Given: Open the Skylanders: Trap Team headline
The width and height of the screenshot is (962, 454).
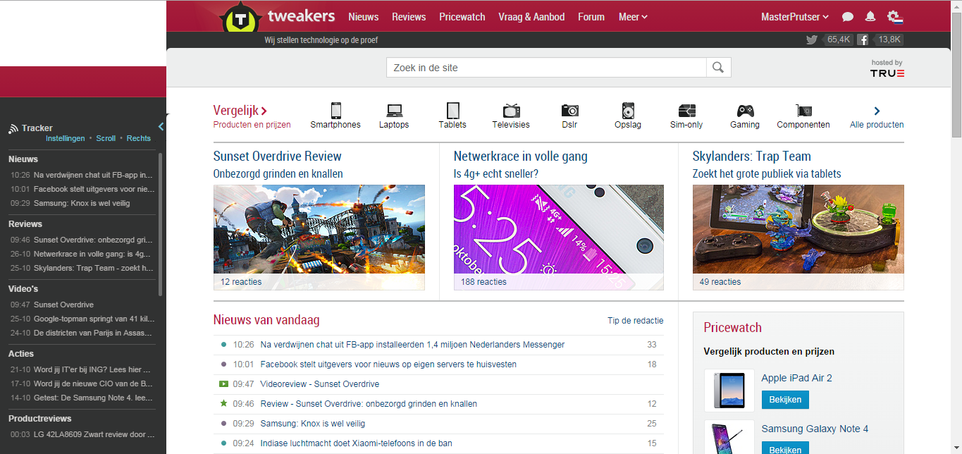Looking at the screenshot, I should [752, 157].
